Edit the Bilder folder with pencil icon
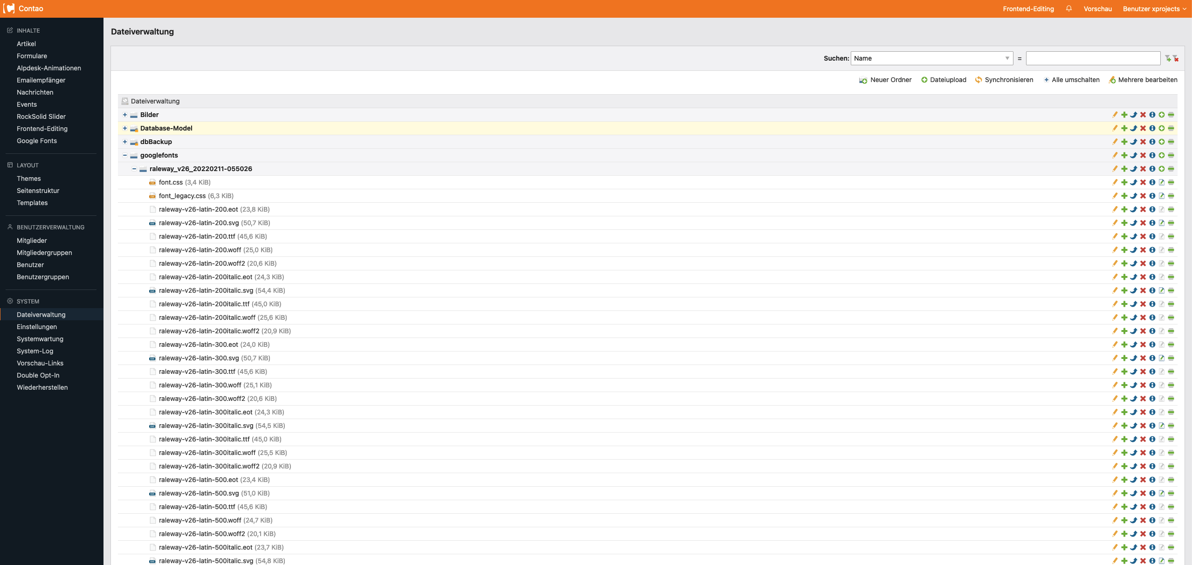Viewport: 1192px width, 565px height. (x=1115, y=115)
